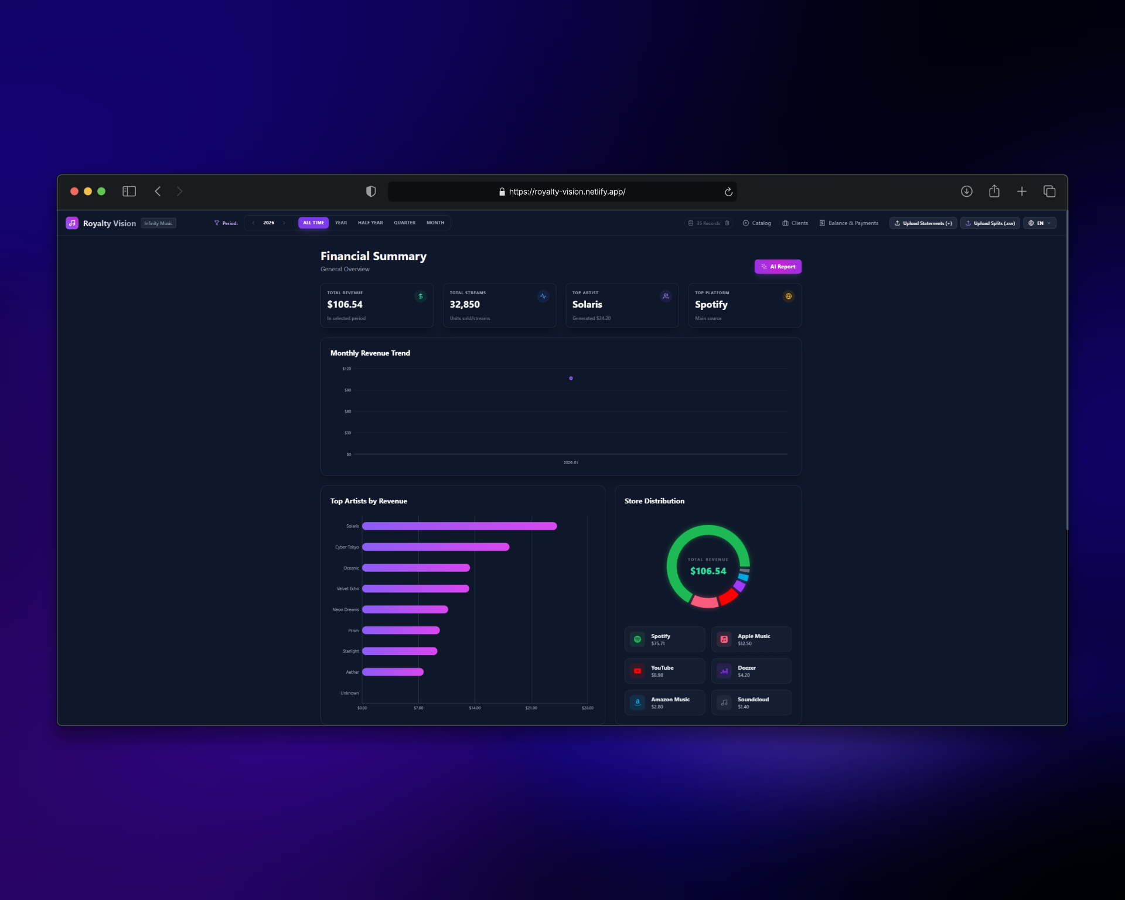
Task: Select QUARTER in the period switcher
Action: pos(404,223)
